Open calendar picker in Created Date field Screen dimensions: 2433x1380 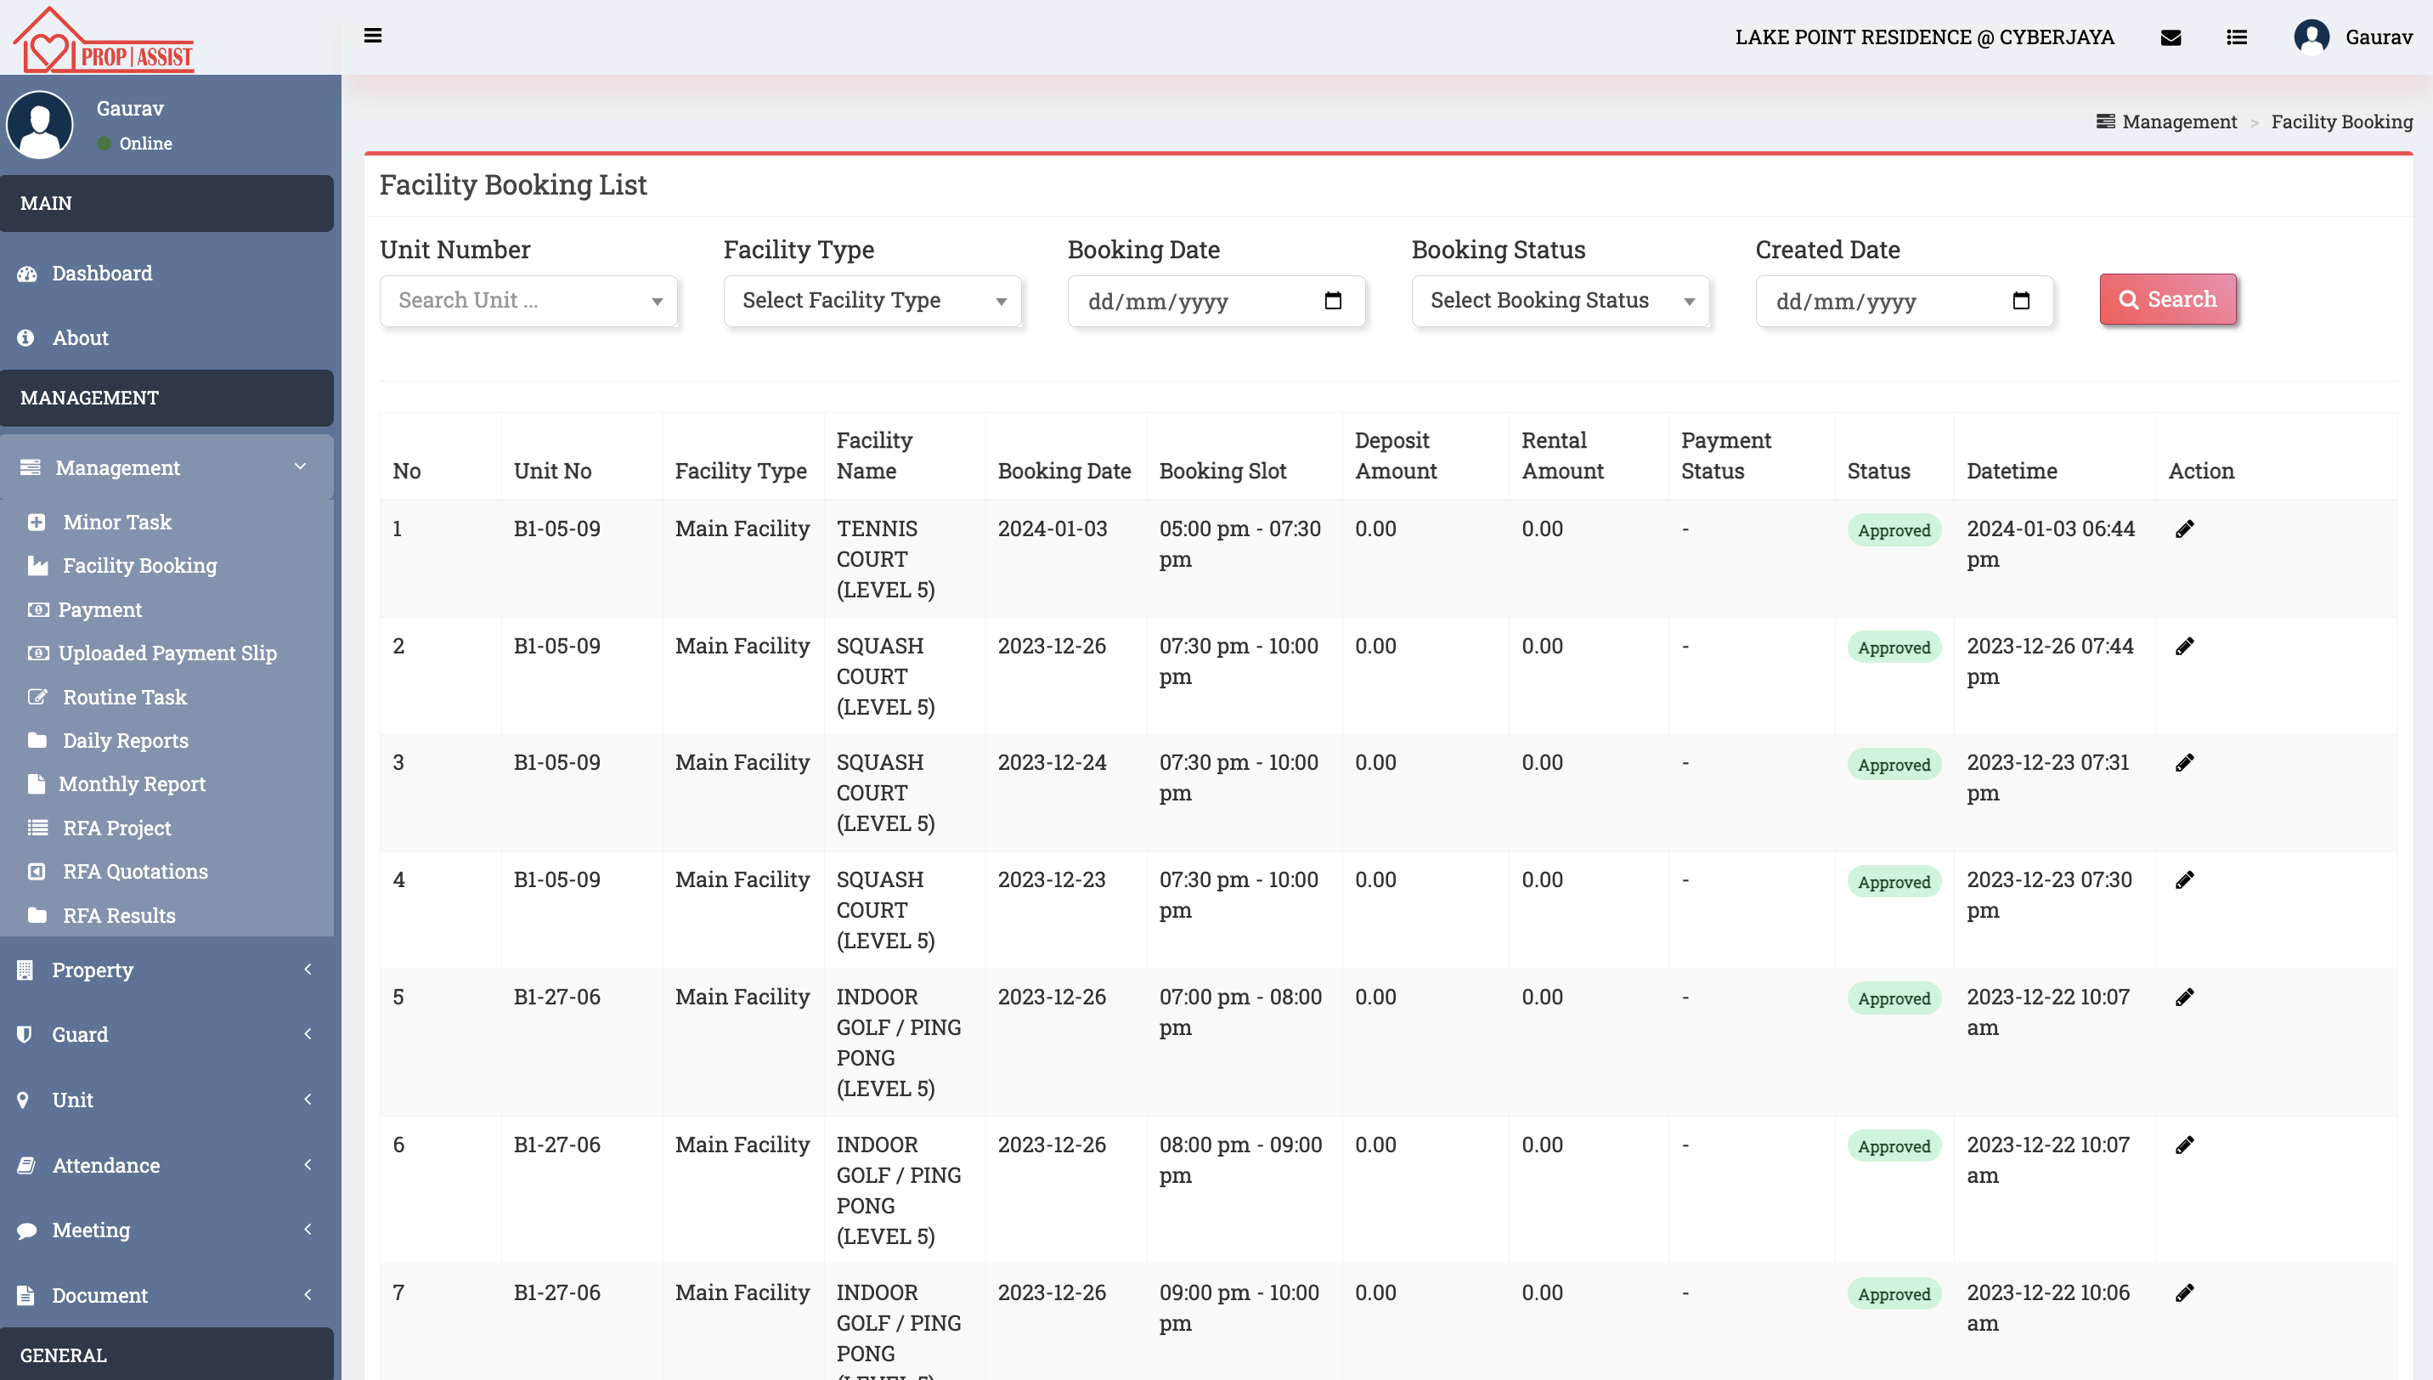click(x=2020, y=301)
